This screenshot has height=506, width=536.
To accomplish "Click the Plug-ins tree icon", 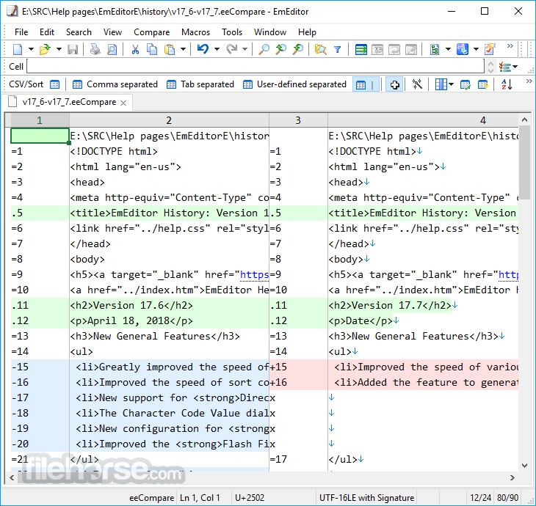I will point(435,50).
